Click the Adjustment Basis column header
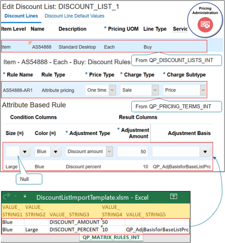The image size is (225, 243). [x=189, y=133]
